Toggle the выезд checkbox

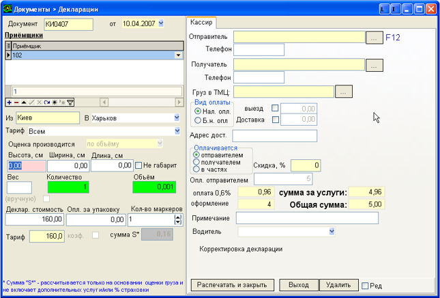pos(275,108)
